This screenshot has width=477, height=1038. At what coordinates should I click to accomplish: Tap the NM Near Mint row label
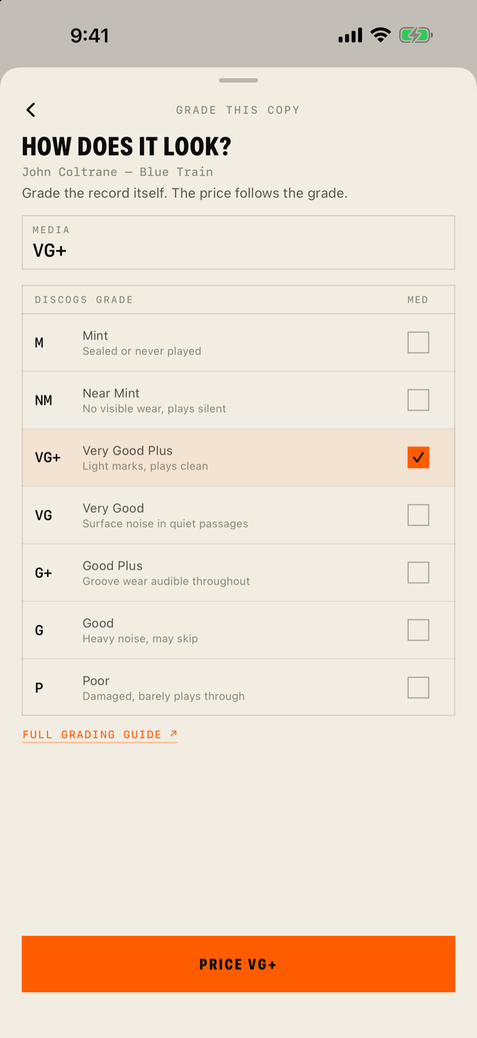(x=43, y=400)
